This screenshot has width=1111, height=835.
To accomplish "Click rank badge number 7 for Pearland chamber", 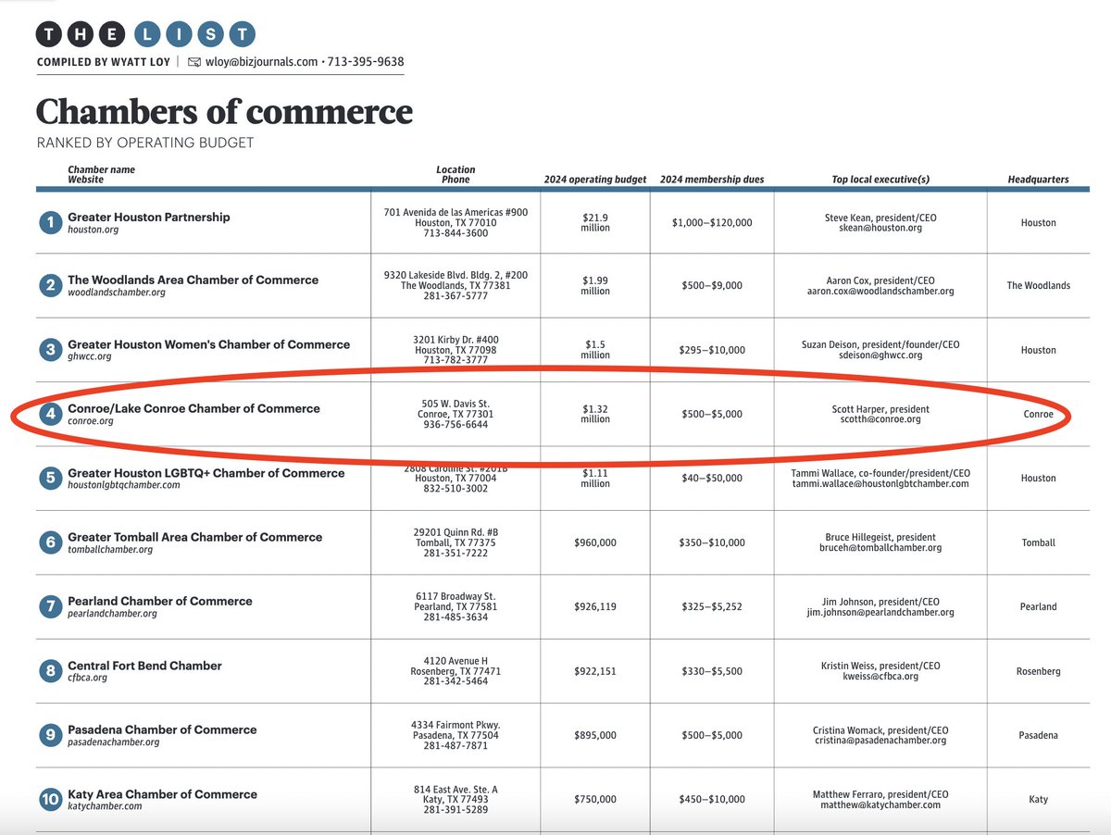I will 50,606.
